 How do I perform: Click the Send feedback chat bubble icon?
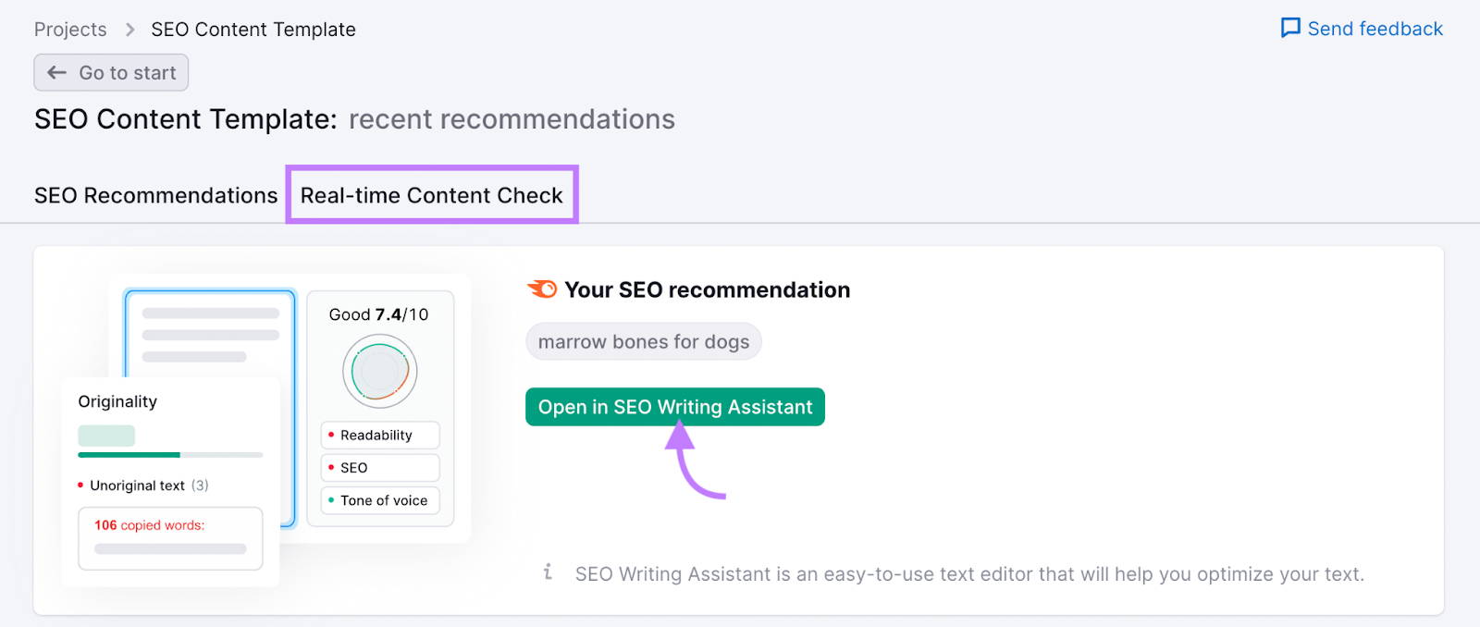pos(1289,28)
